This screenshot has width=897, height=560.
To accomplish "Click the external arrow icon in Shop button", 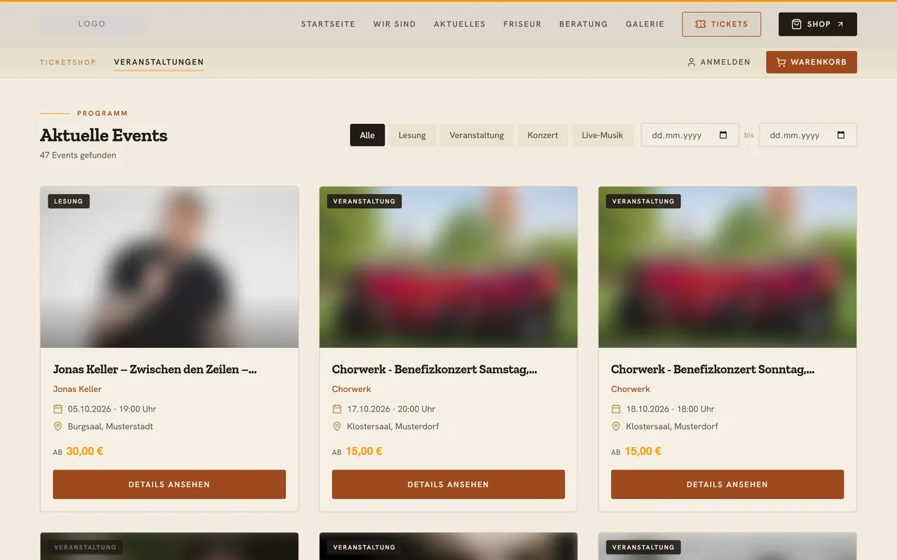I will point(840,24).
